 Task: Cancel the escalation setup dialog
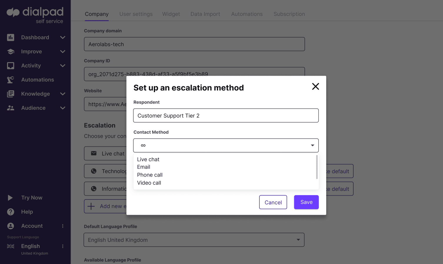tap(273, 202)
